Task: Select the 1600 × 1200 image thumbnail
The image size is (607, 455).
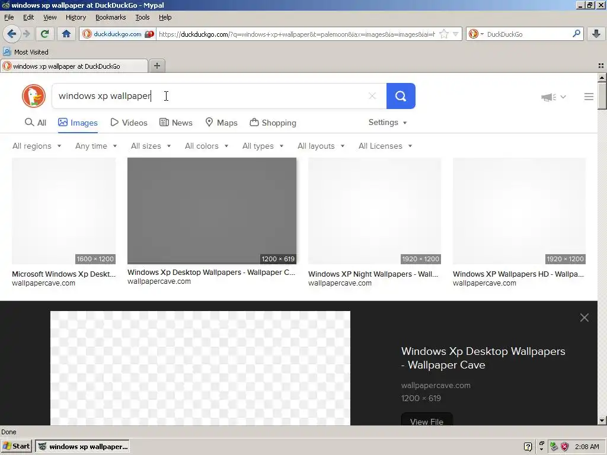Action: click(64, 211)
